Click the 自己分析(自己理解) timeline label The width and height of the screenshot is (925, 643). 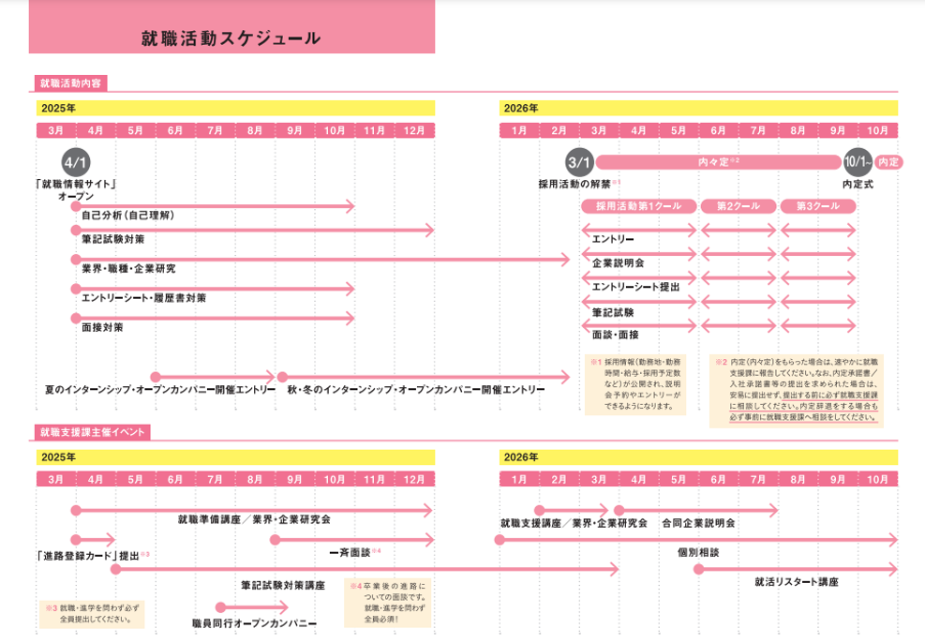pos(127,216)
